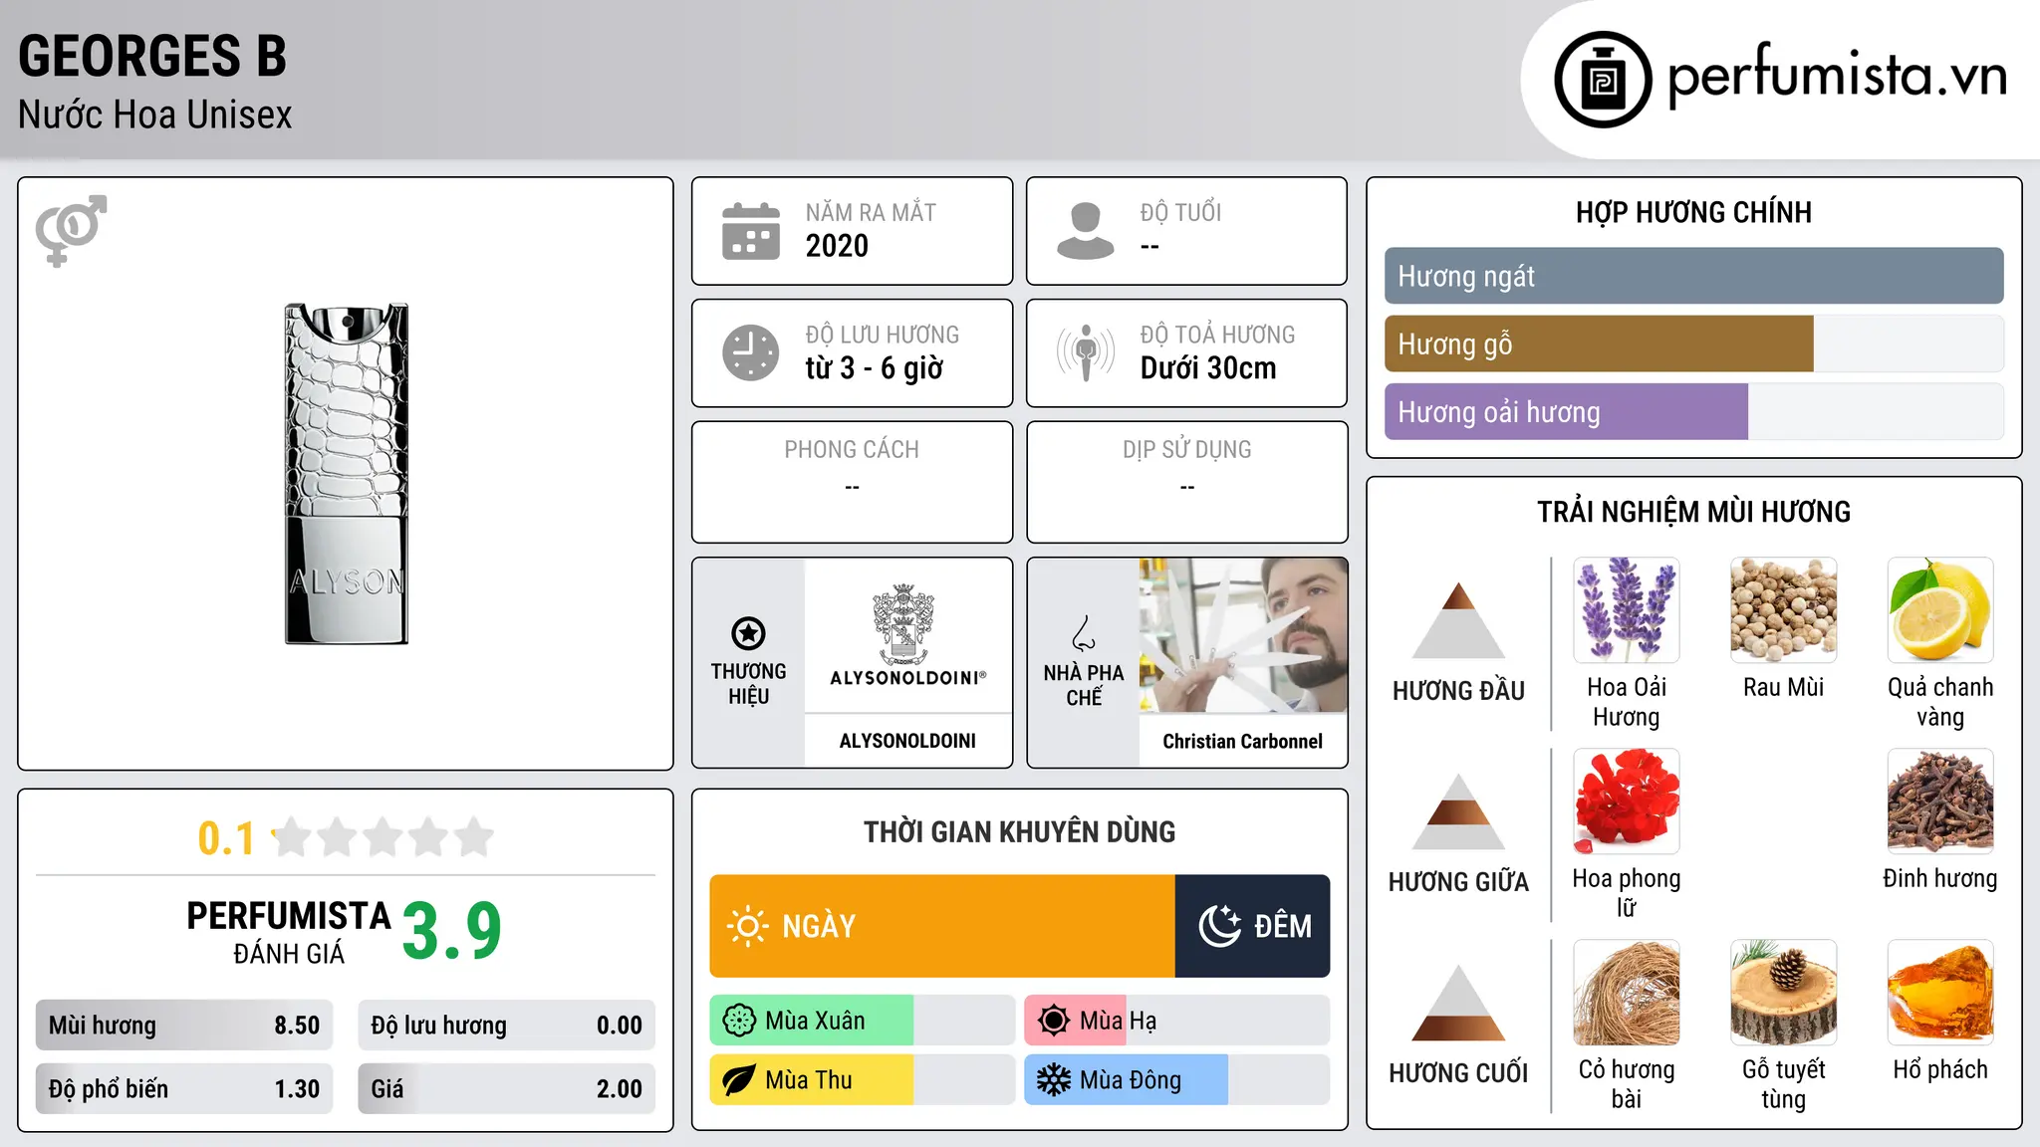Click the unisex gender symbol icon
Image resolution: width=2040 pixels, height=1147 pixels.
point(71,230)
